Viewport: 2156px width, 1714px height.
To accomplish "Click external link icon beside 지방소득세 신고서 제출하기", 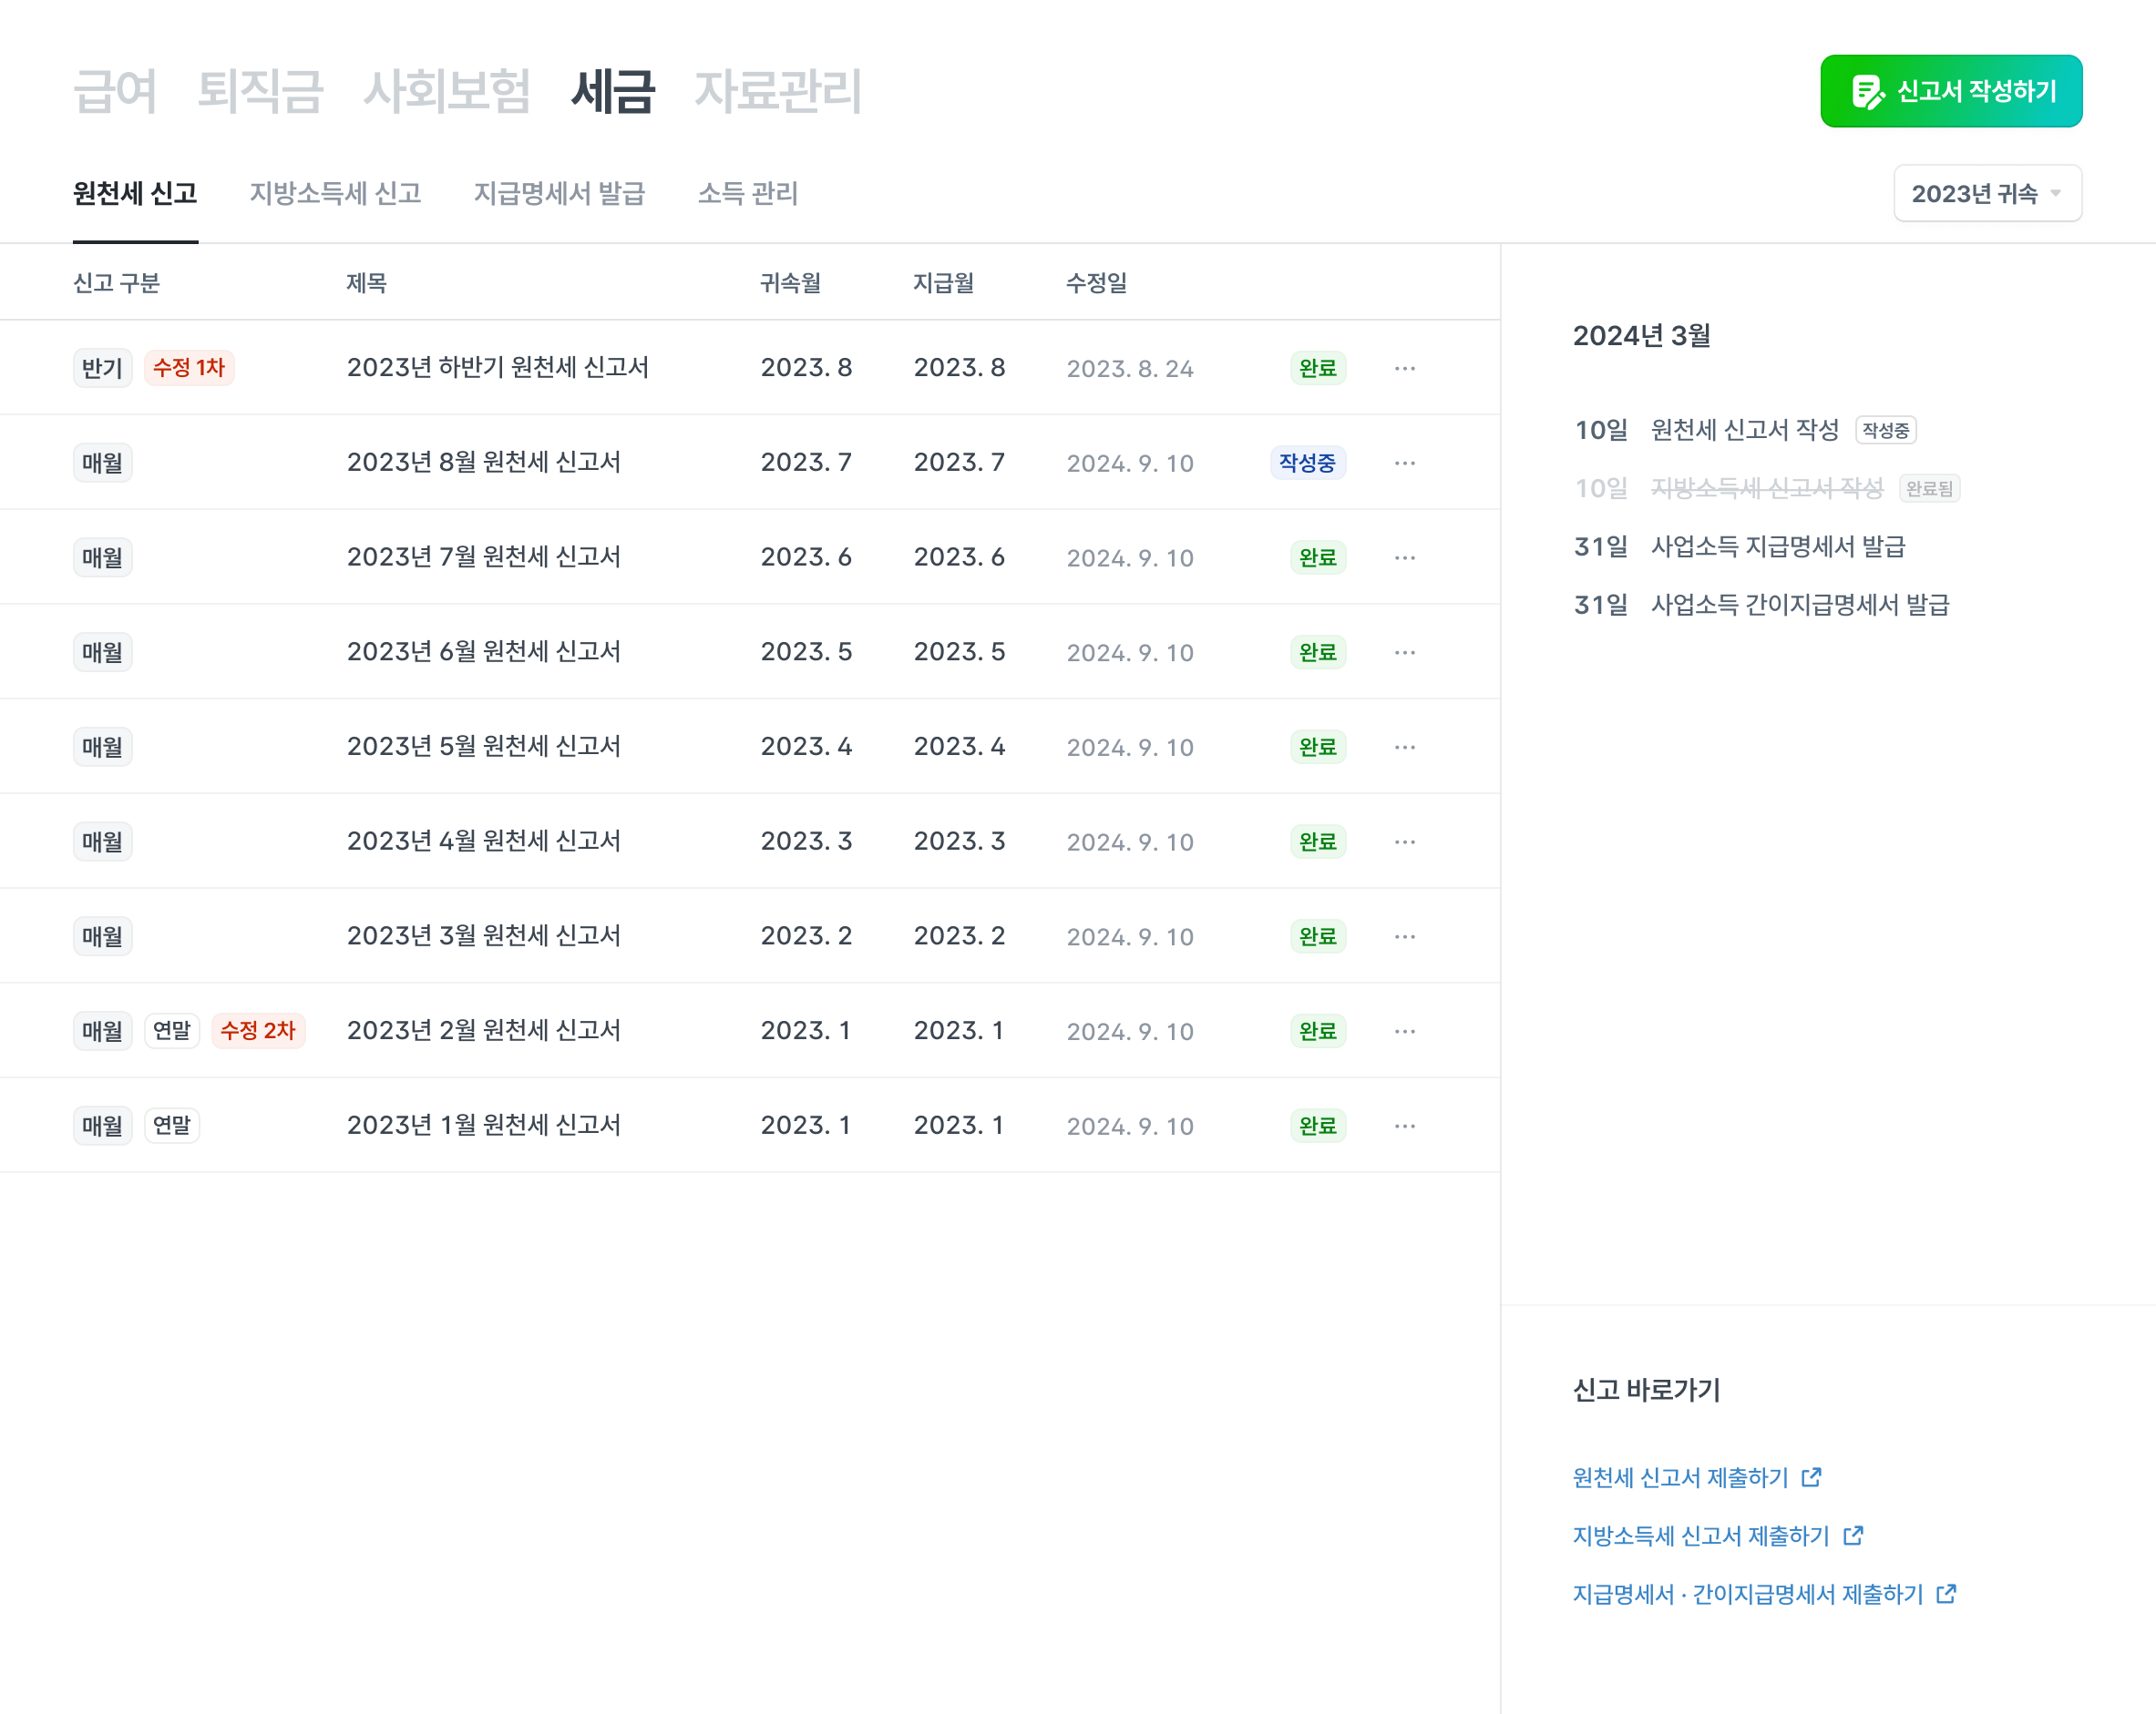I will point(1853,1535).
